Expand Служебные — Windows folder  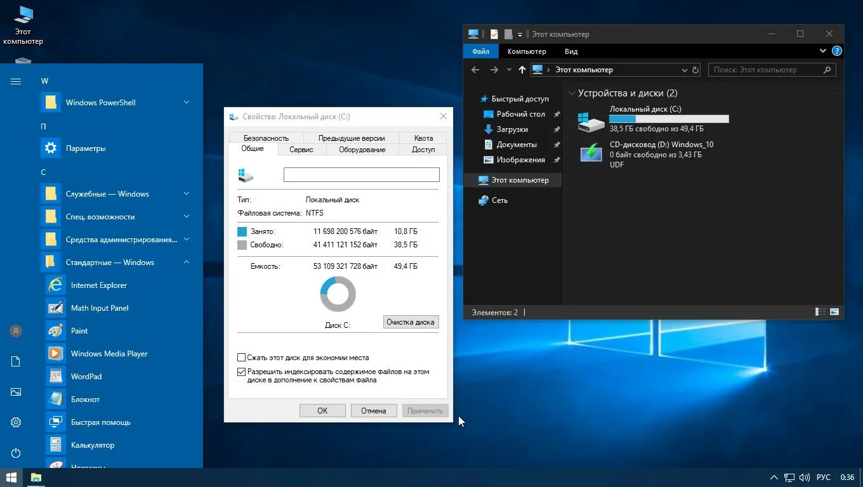pos(187,193)
